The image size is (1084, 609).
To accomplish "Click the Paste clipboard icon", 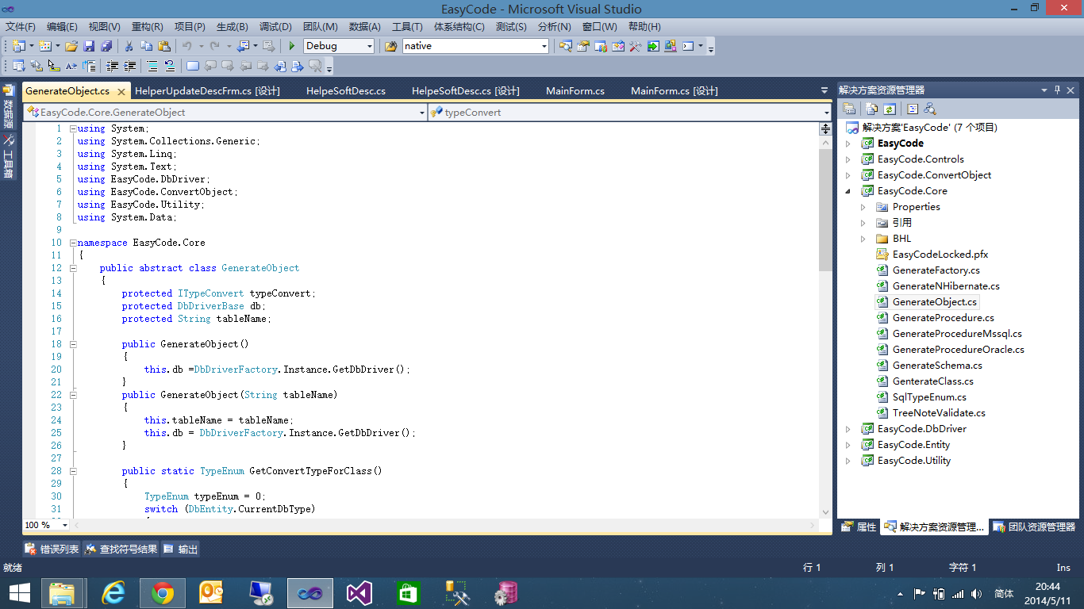I will (164, 46).
